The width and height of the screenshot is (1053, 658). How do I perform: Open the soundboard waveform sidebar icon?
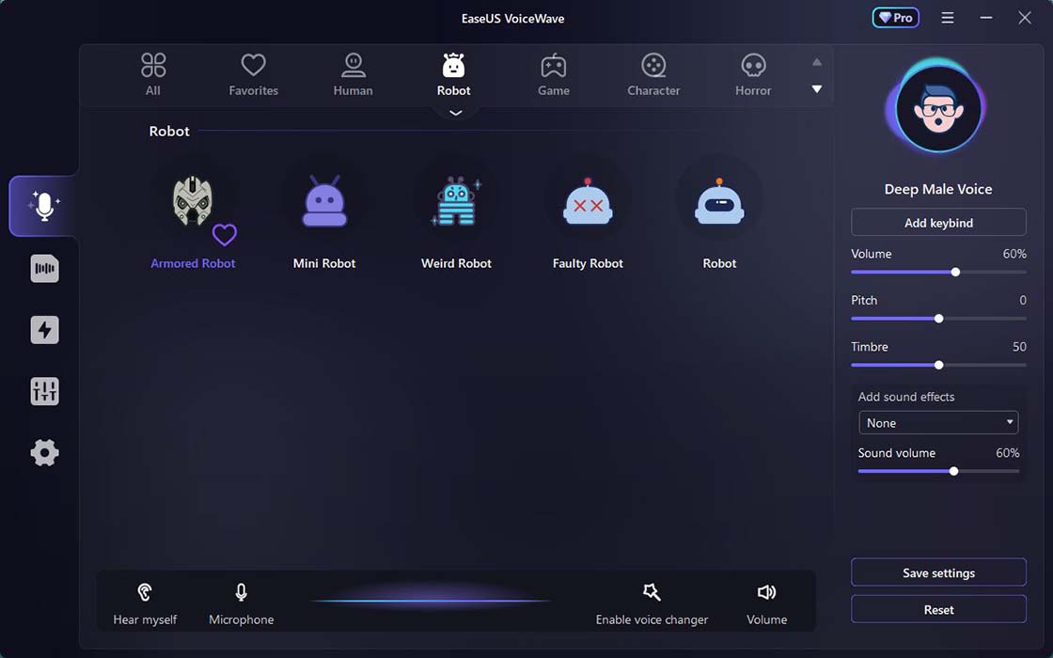44,269
